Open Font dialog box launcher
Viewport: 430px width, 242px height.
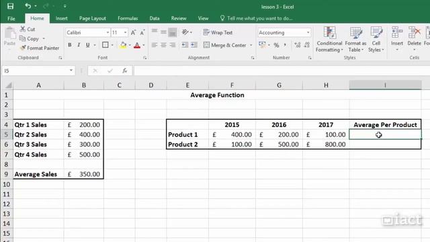pyautogui.click(x=145, y=58)
